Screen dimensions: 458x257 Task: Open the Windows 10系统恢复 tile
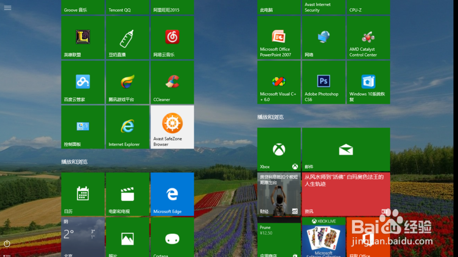(x=368, y=82)
